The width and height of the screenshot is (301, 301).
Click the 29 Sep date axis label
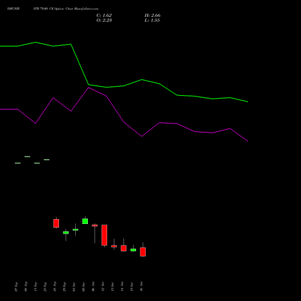click(64, 287)
